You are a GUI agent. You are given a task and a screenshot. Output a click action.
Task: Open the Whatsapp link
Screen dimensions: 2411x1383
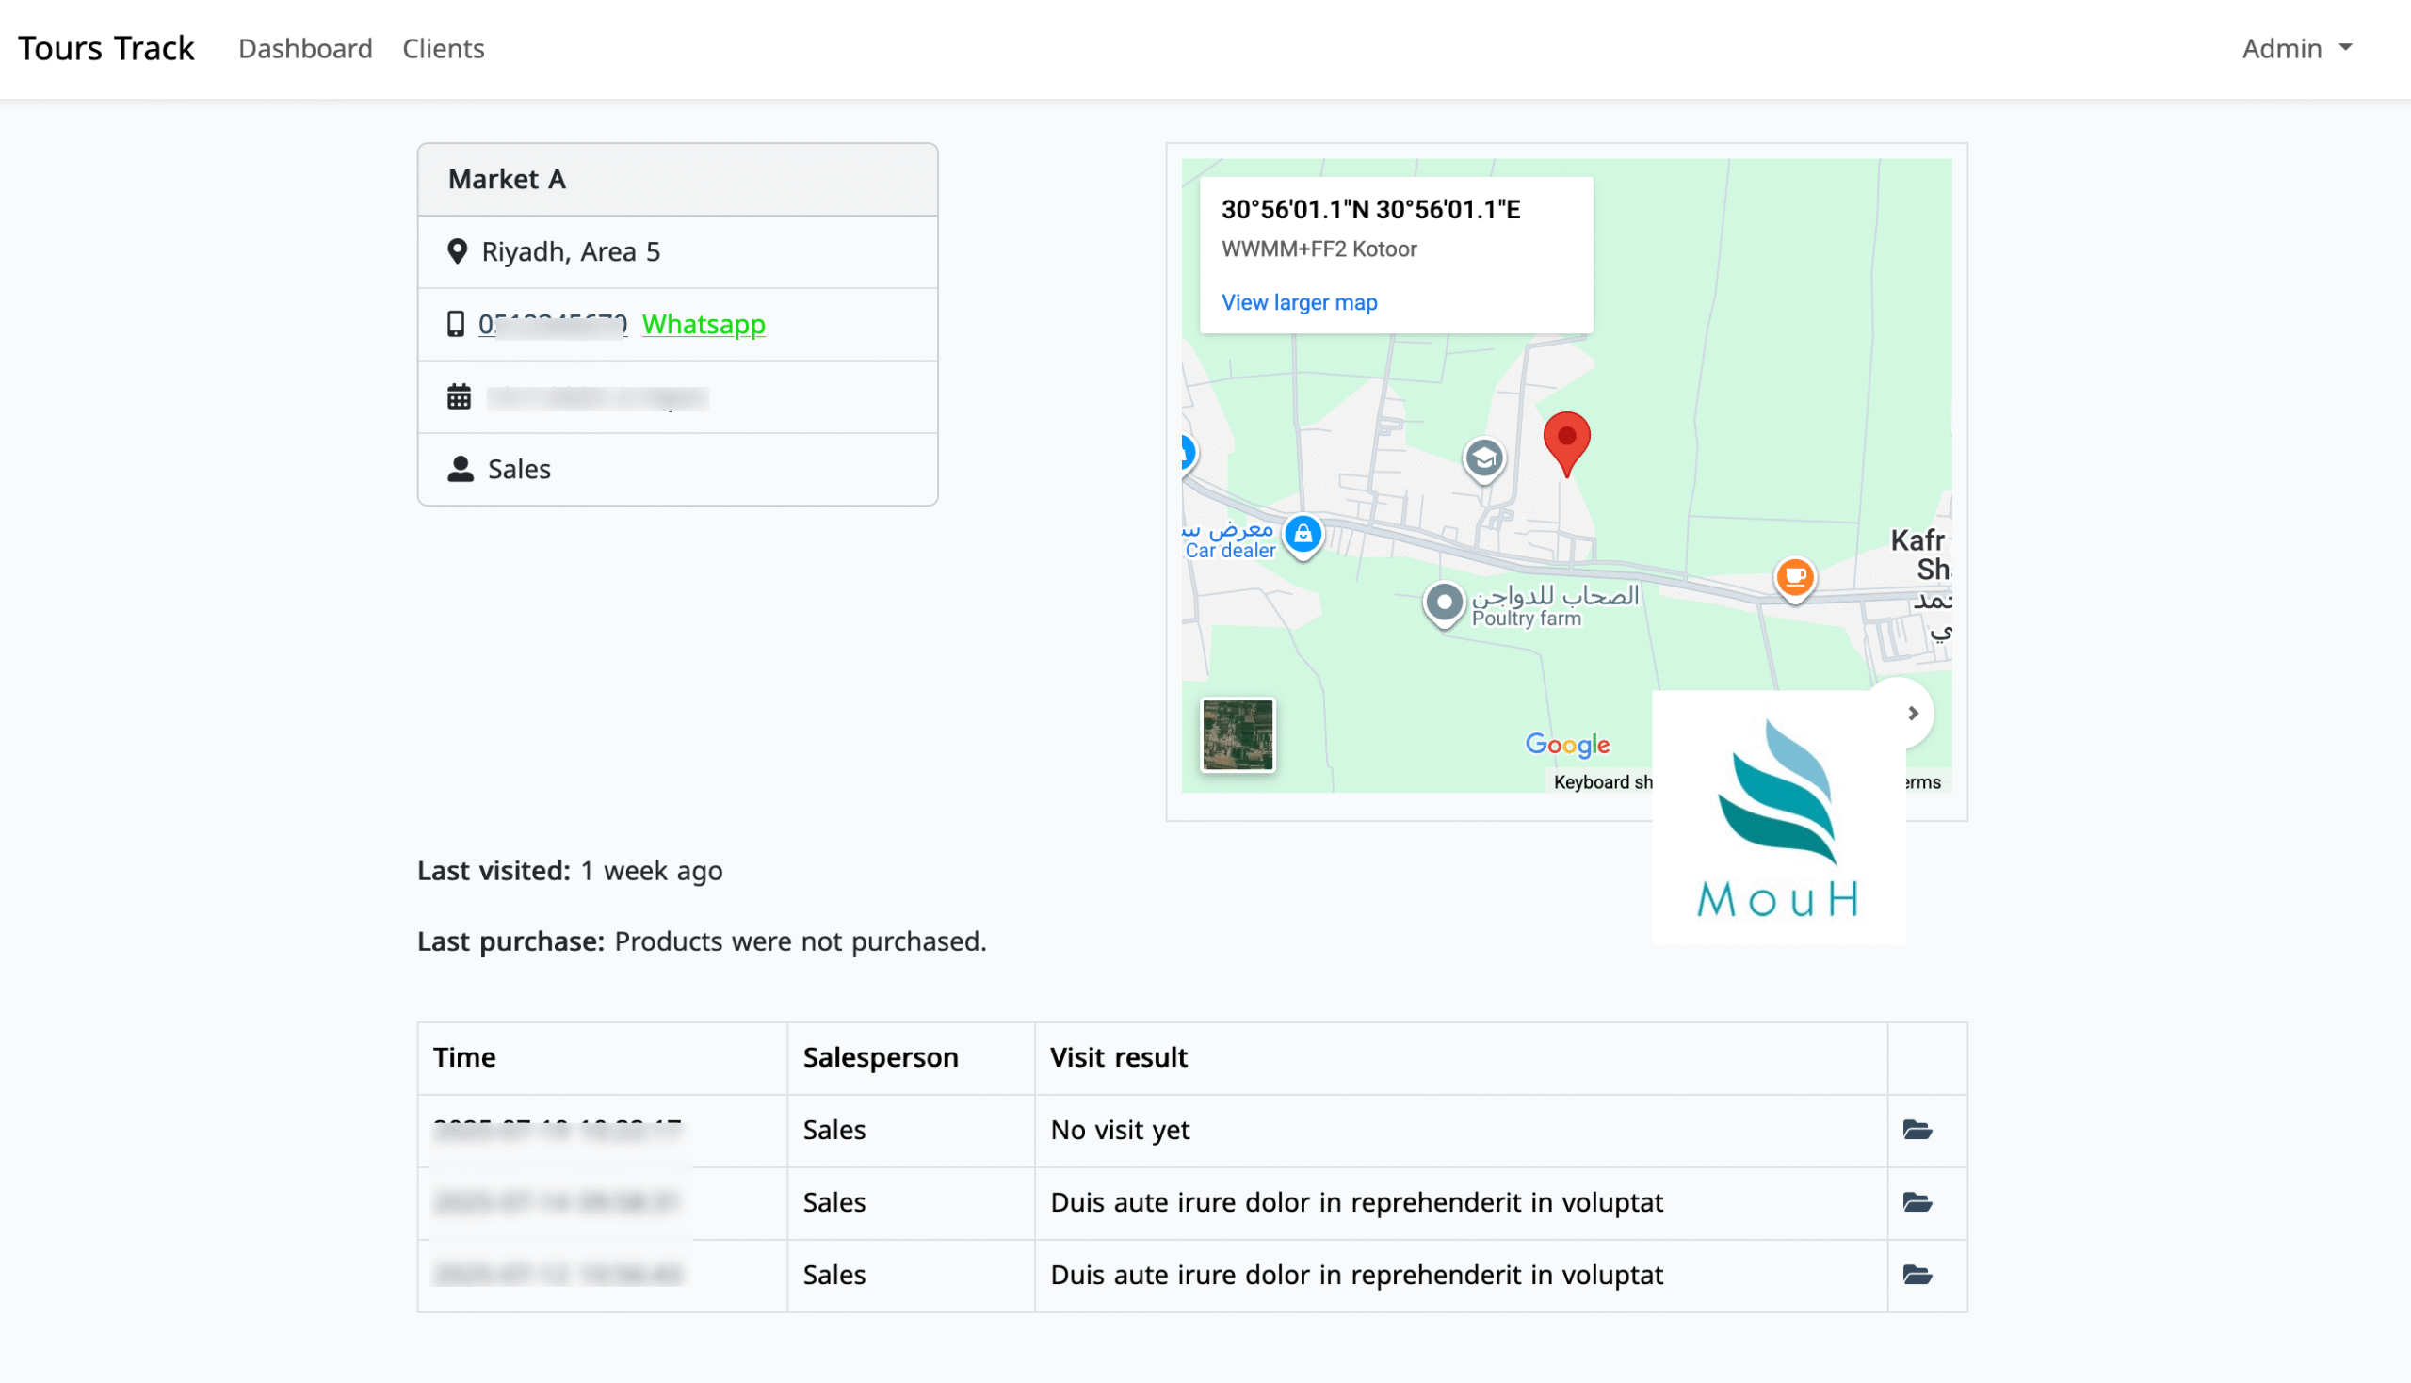[x=703, y=324]
